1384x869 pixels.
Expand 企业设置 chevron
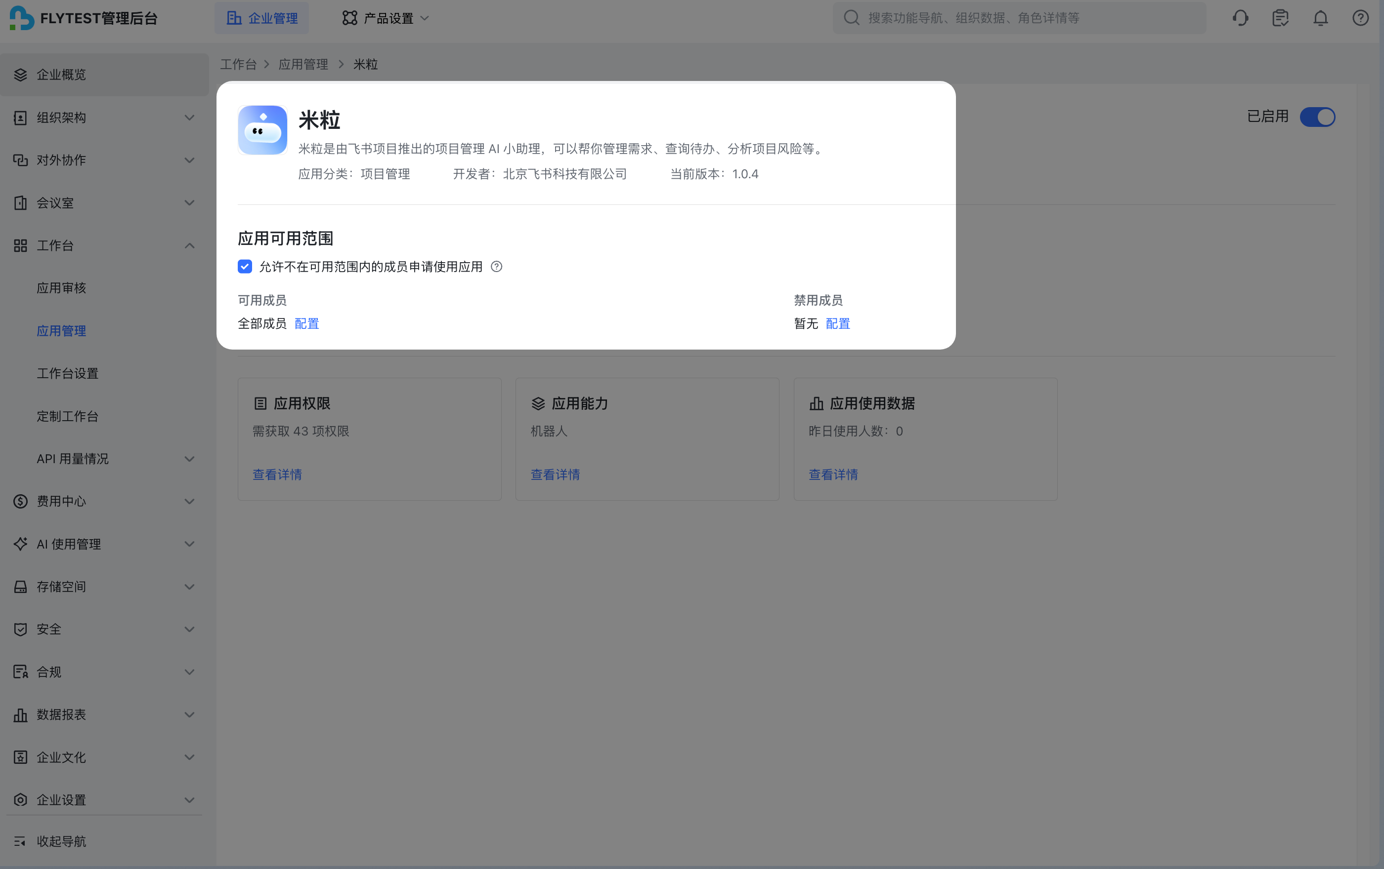189,799
